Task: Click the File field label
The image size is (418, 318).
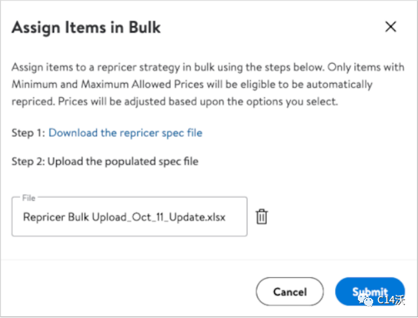Action: tap(28, 197)
